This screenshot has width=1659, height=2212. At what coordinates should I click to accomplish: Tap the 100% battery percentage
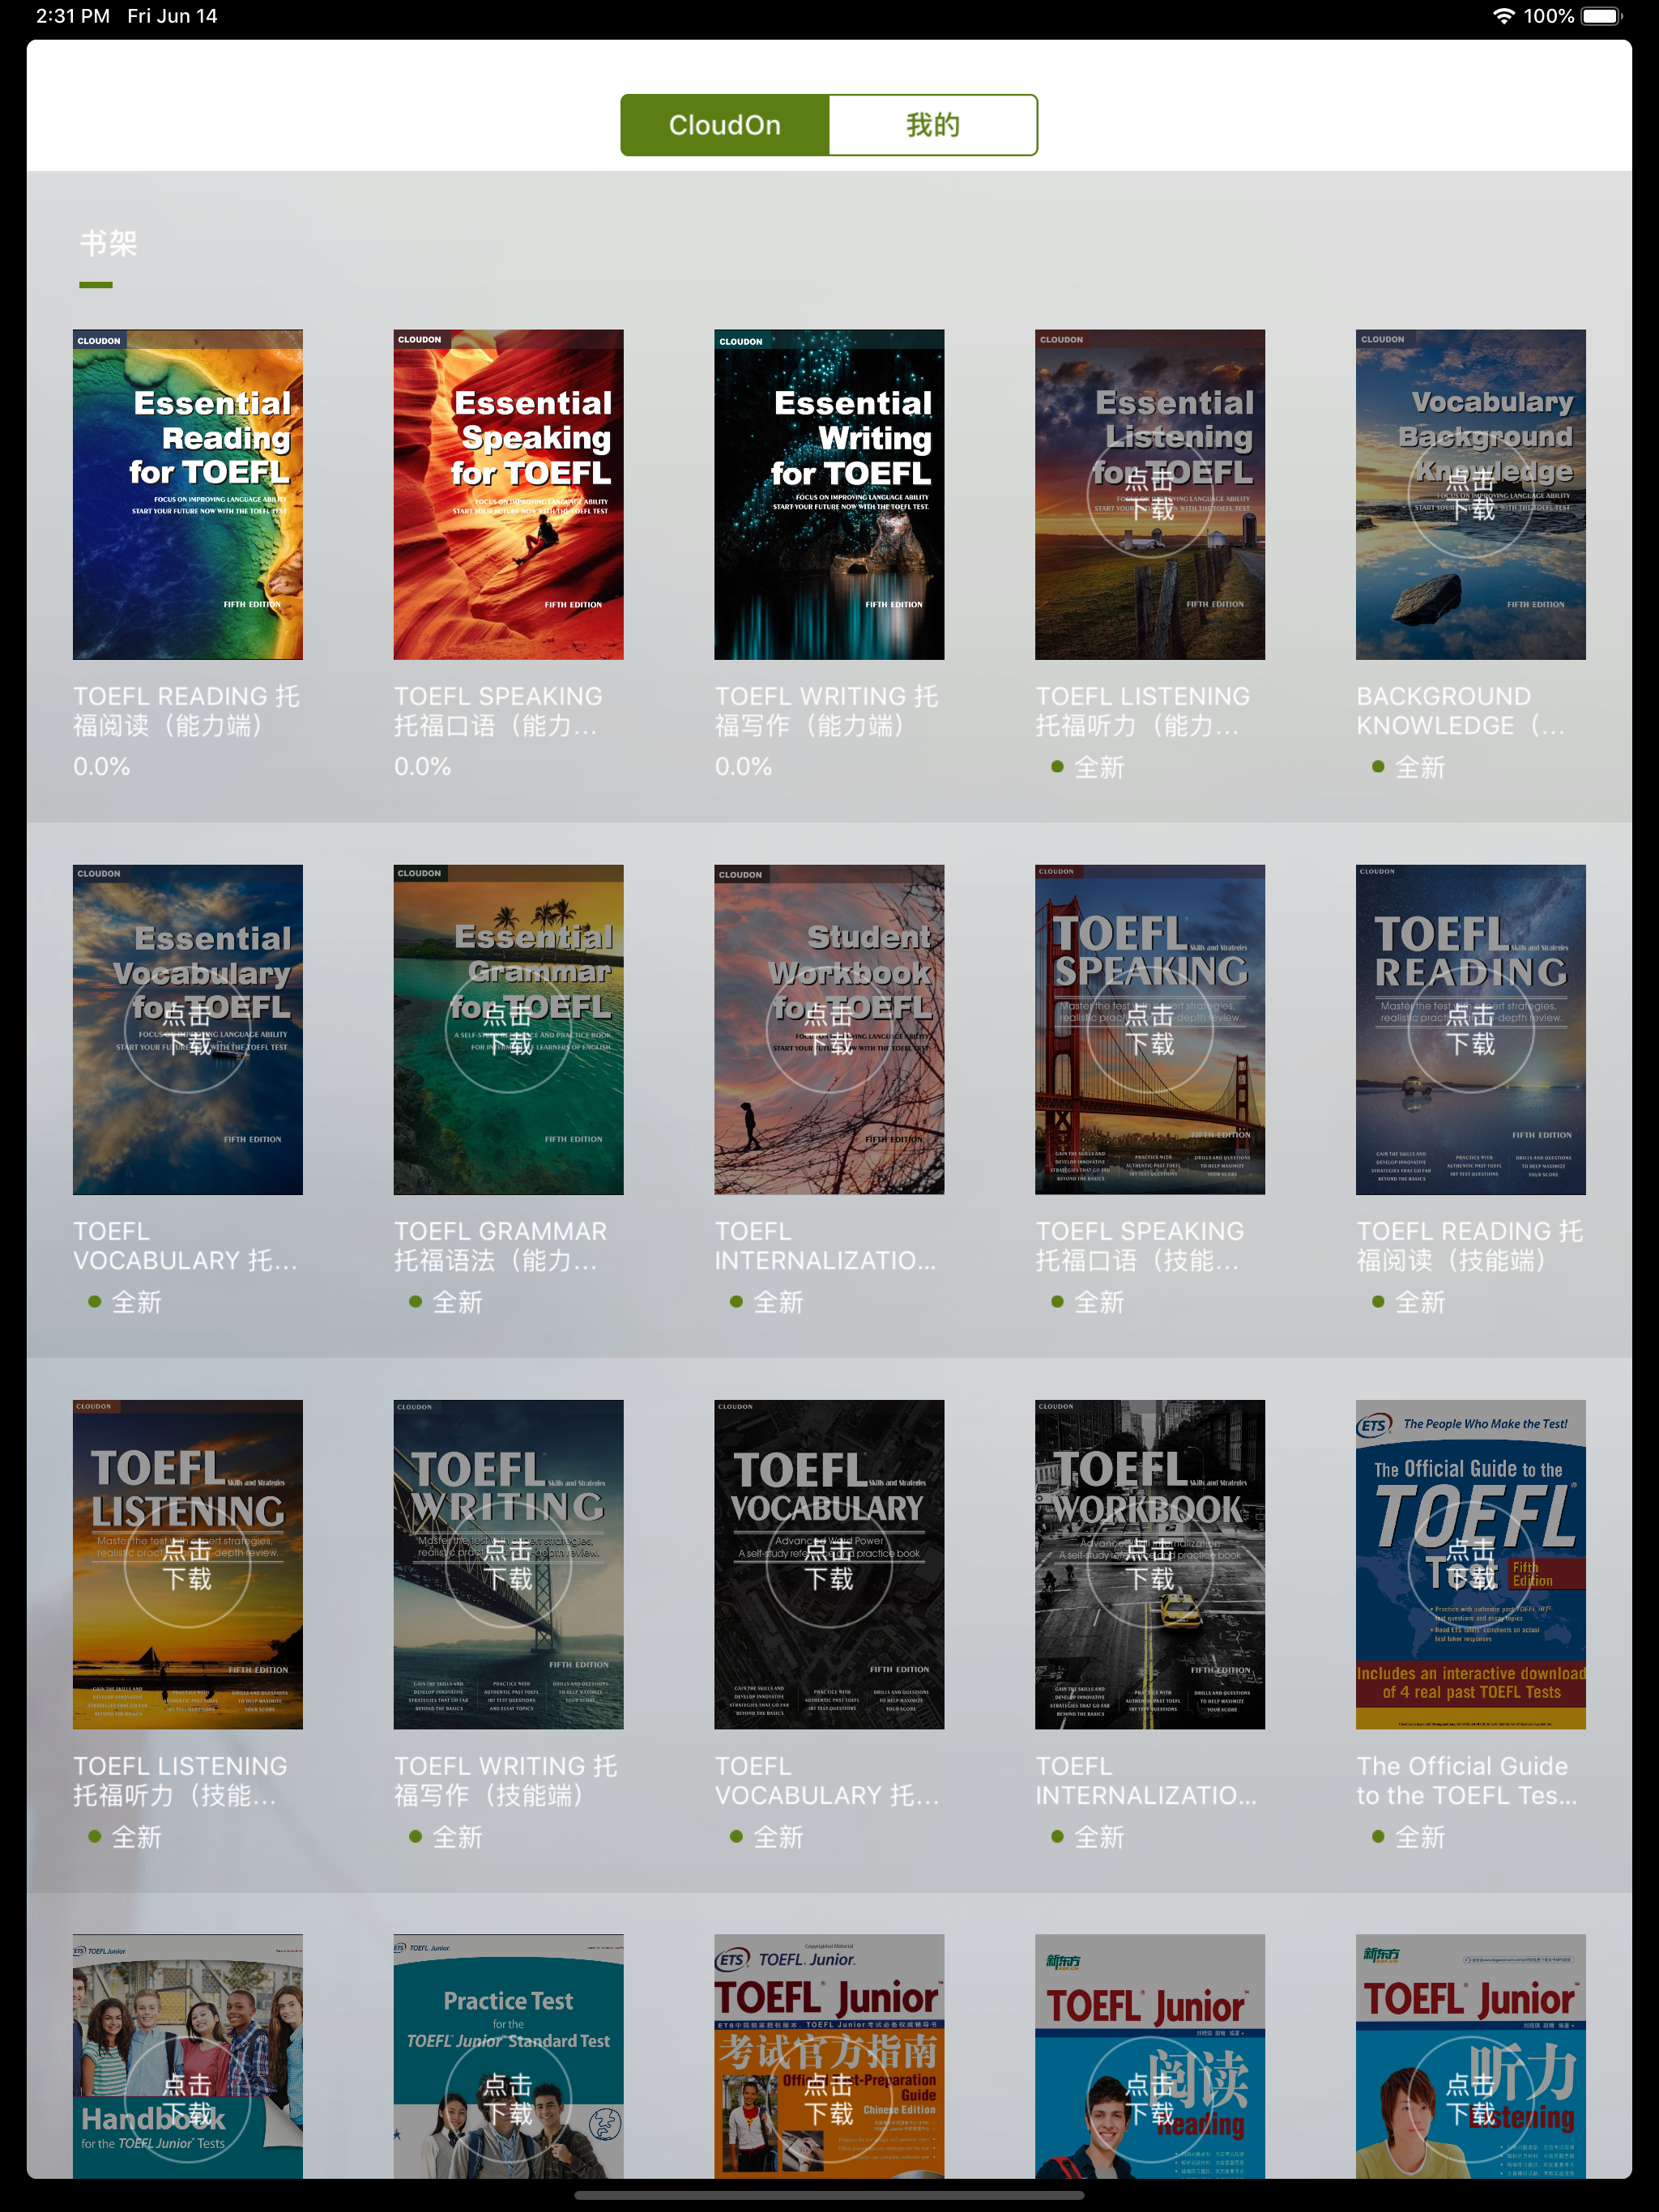tap(1549, 16)
